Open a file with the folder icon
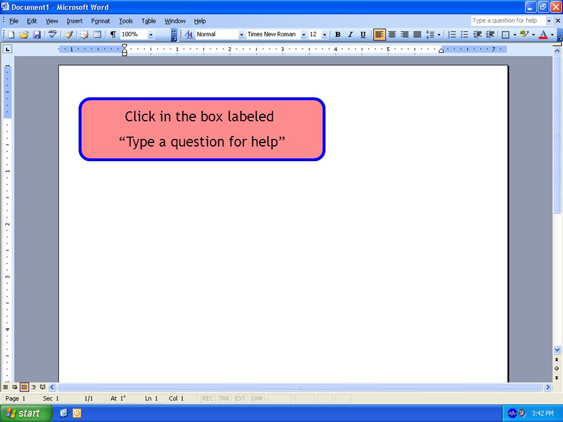 [x=24, y=35]
